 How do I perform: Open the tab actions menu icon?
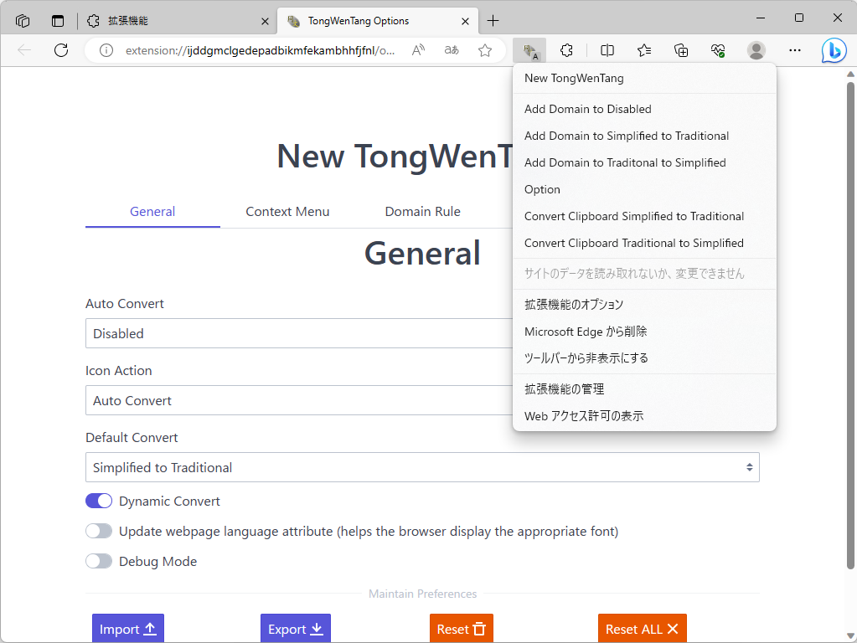coord(58,21)
